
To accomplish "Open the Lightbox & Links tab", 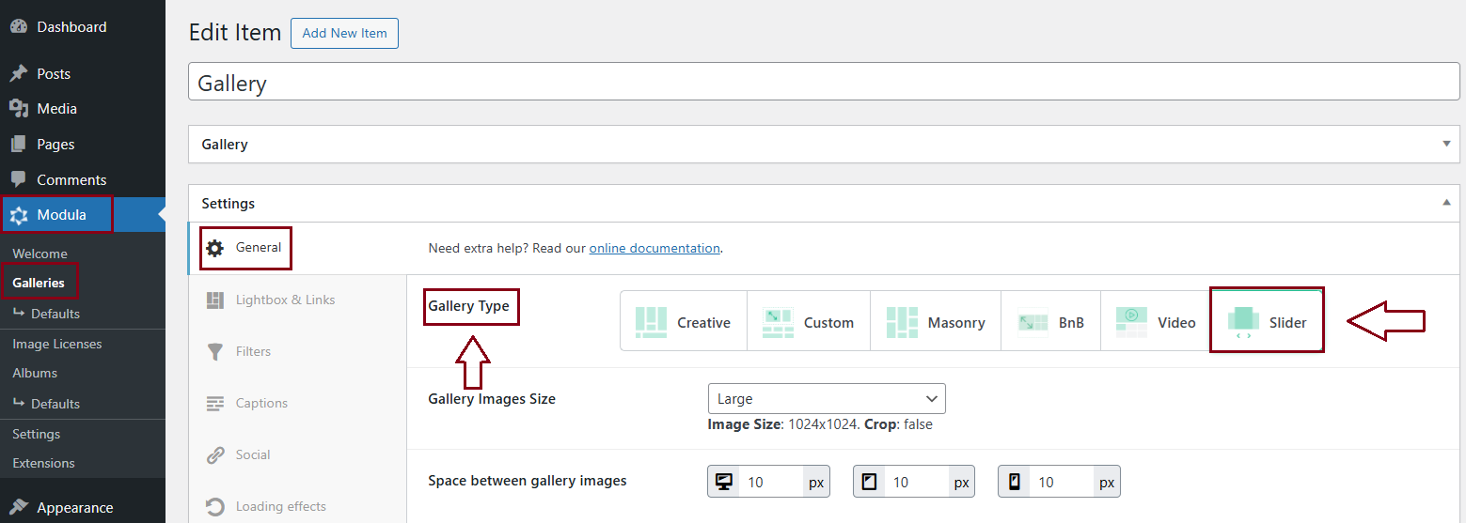I will (x=285, y=300).
